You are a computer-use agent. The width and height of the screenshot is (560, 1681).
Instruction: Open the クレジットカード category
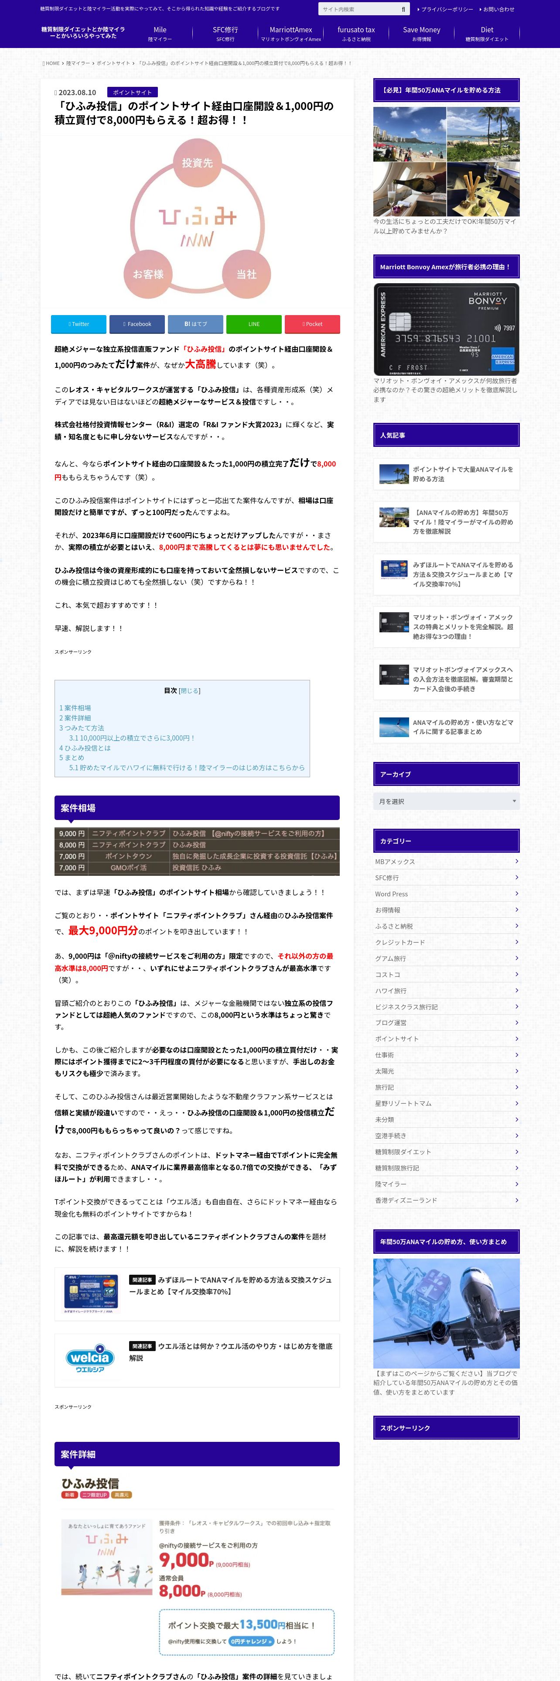[446, 942]
